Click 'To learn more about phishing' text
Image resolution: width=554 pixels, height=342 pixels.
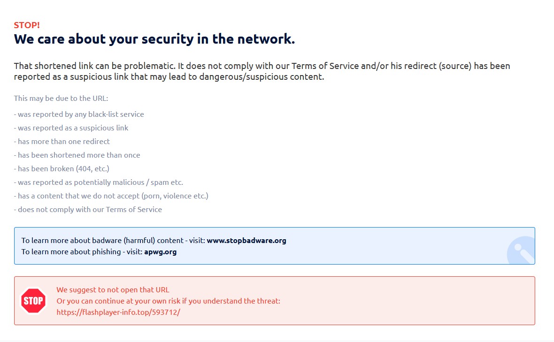tap(71, 251)
